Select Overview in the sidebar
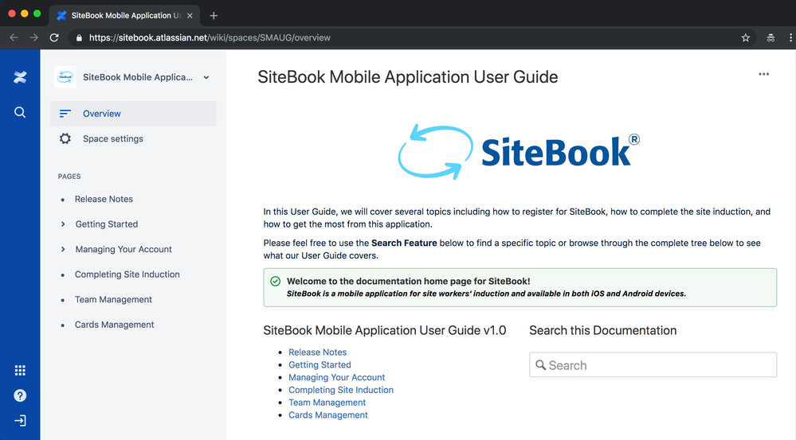 pos(133,114)
